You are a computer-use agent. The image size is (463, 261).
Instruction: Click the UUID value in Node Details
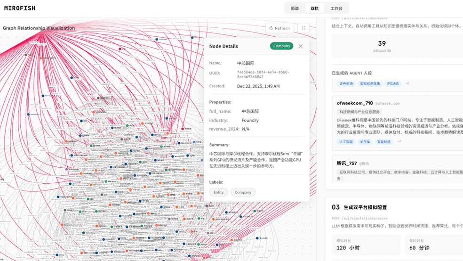coord(263,74)
